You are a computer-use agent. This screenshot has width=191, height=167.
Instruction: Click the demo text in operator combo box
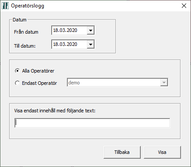coord(74,83)
